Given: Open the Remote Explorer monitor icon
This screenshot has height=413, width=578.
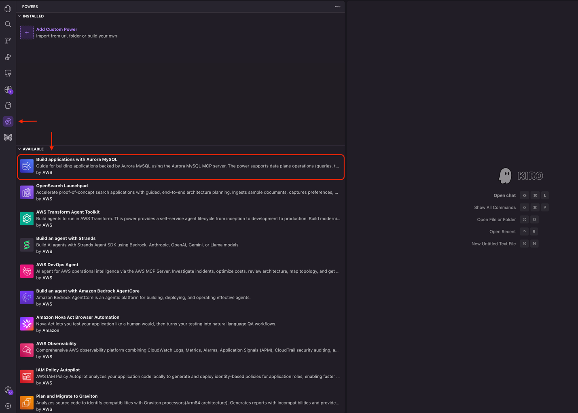Looking at the screenshot, I should pyautogui.click(x=8, y=73).
